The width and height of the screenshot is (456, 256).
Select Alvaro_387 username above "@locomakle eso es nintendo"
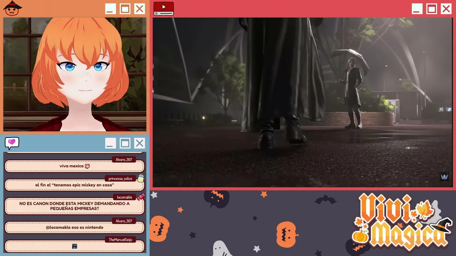124,221
